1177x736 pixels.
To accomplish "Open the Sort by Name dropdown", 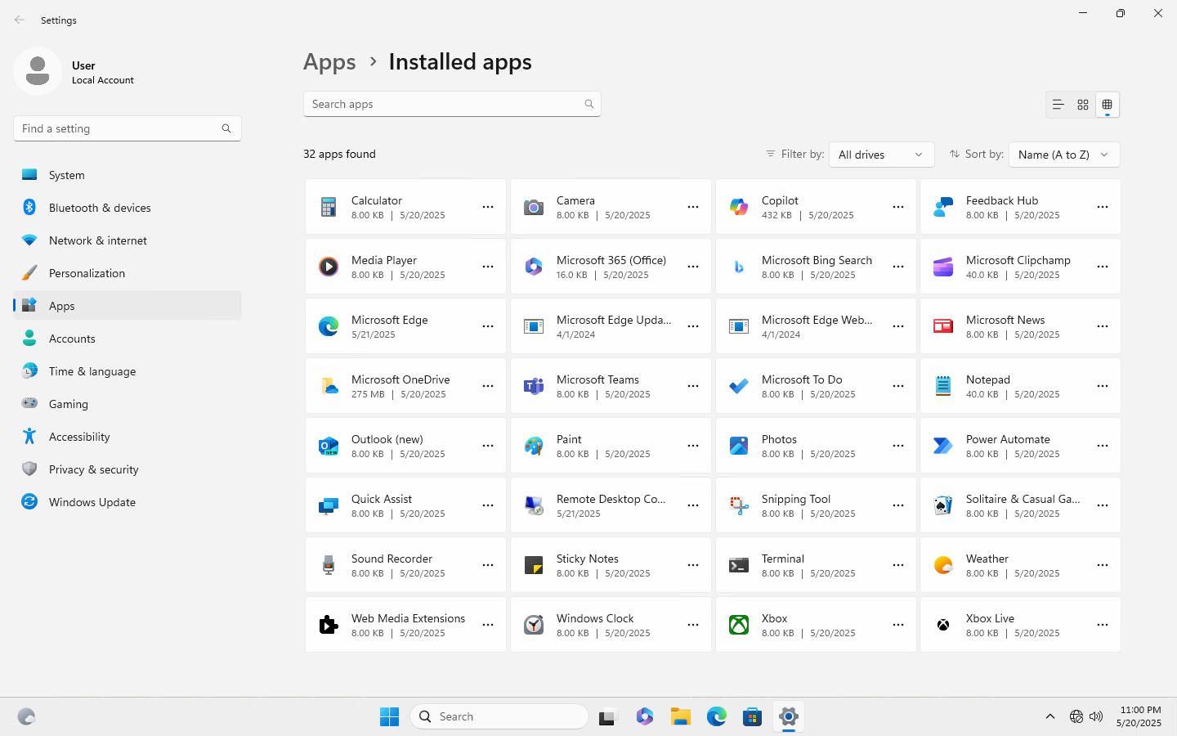I will click(x=1064, y=155).
